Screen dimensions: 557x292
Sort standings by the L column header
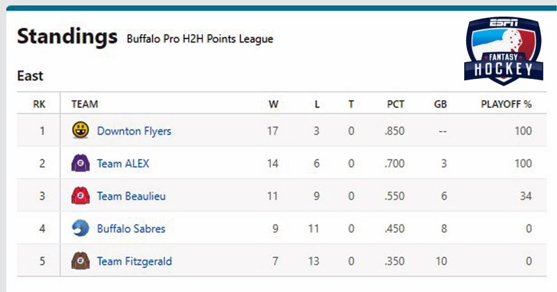pos(317,104)
